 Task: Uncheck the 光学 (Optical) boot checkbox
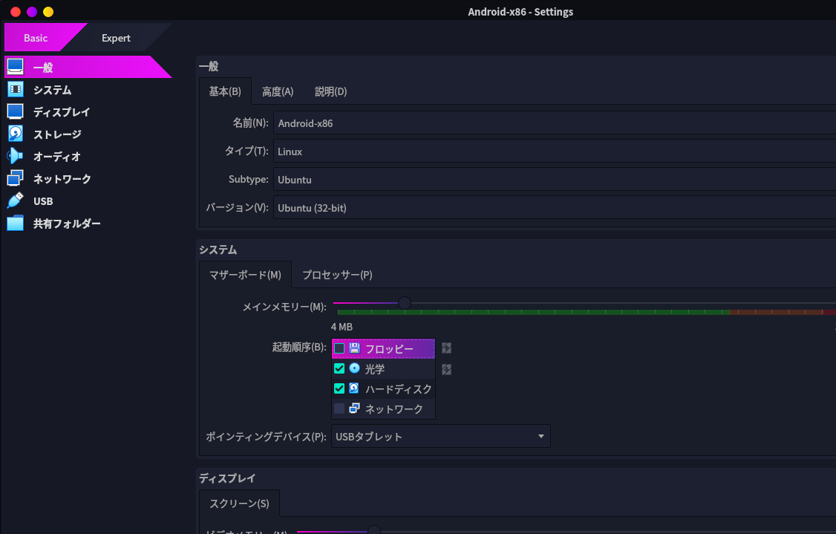tap(339, 368)
